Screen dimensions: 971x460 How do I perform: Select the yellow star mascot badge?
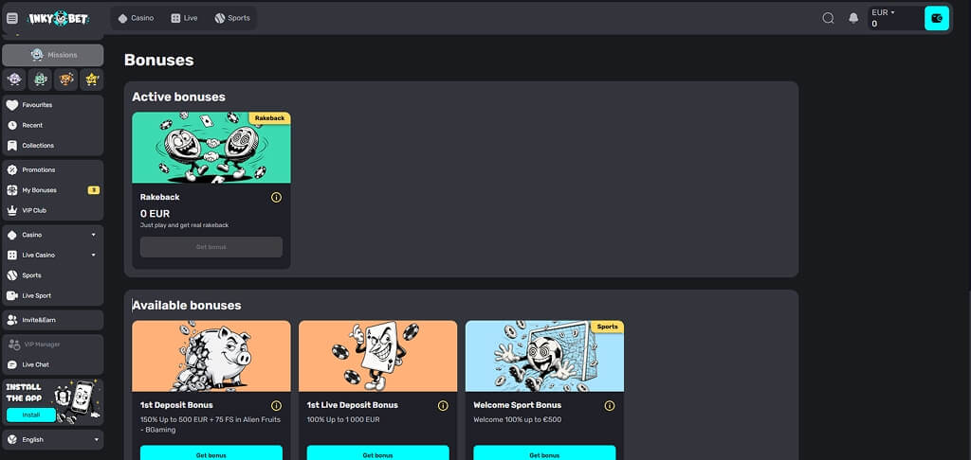(x=92, y=80)
